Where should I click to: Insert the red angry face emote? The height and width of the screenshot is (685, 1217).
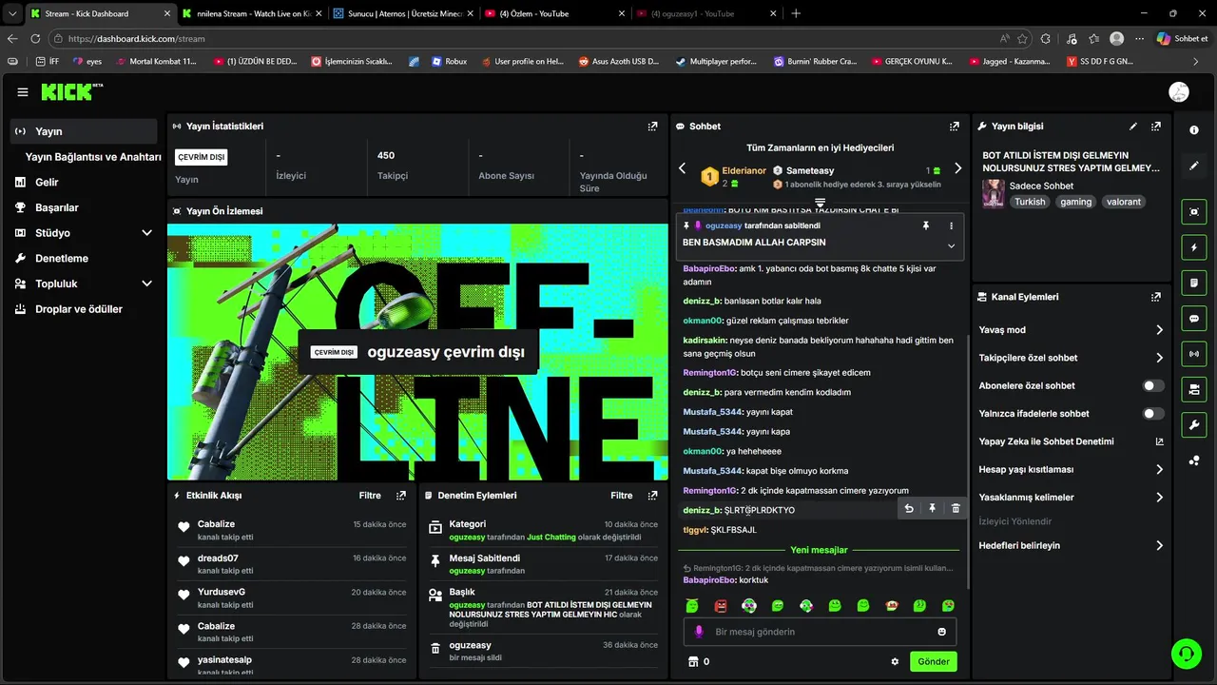[x=721, y=606]
